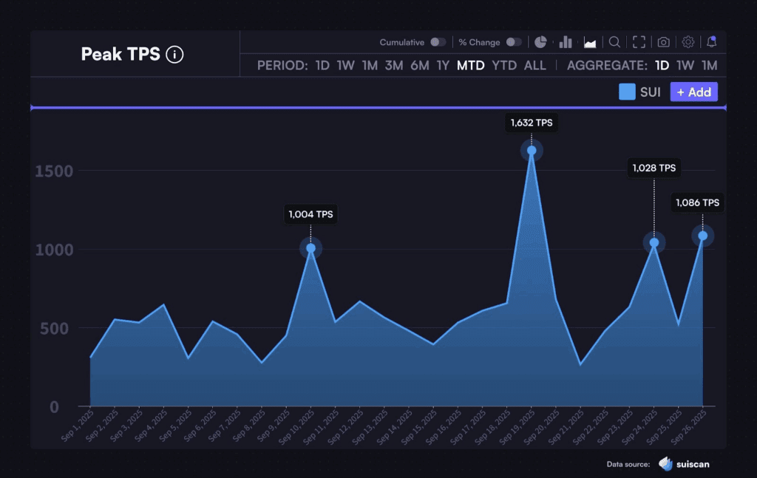Screen dimensions: 757x478
Task: Choose the ALL period option
Action: coord(535,65)
